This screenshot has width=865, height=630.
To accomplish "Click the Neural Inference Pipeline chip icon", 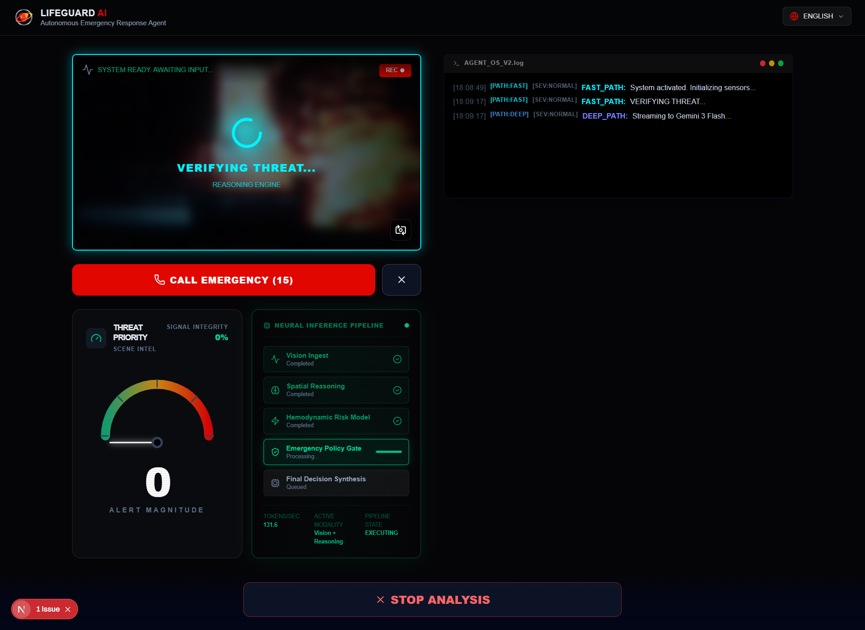I will point(267,325).
